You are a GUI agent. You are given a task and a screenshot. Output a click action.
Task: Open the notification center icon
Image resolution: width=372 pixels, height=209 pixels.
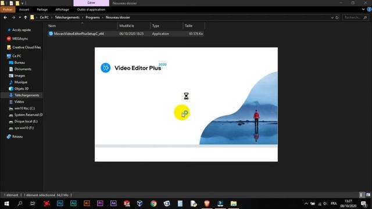364,203
